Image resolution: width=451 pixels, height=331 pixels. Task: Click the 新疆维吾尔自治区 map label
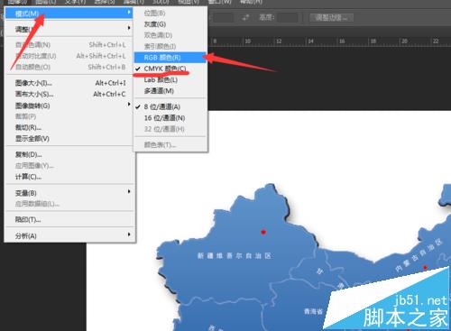click(235, 256)
